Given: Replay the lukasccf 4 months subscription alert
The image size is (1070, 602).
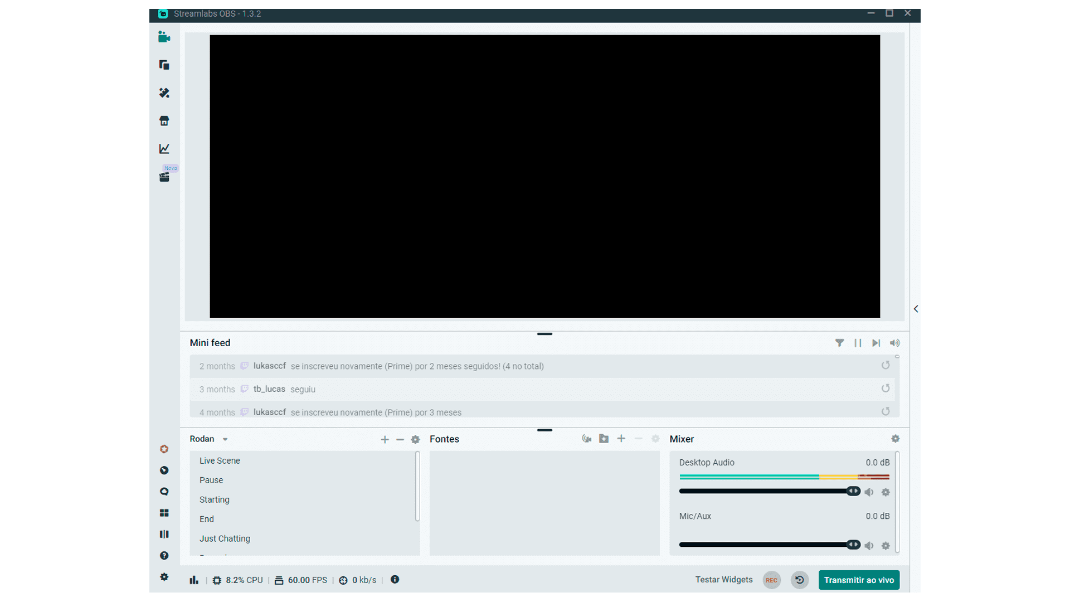Looking at the screenshot, I should (x=886, y=411).
